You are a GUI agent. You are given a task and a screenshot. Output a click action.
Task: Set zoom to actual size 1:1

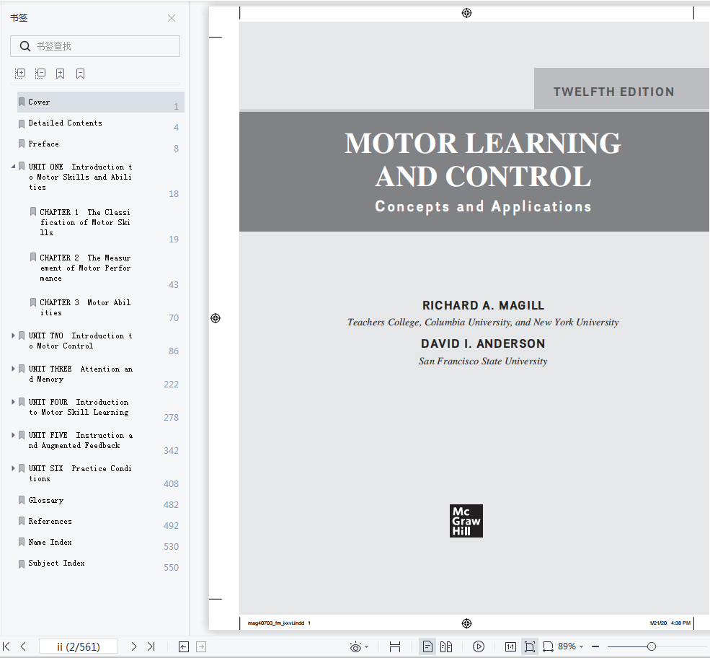pyautogui.click(x=510, y=646)
